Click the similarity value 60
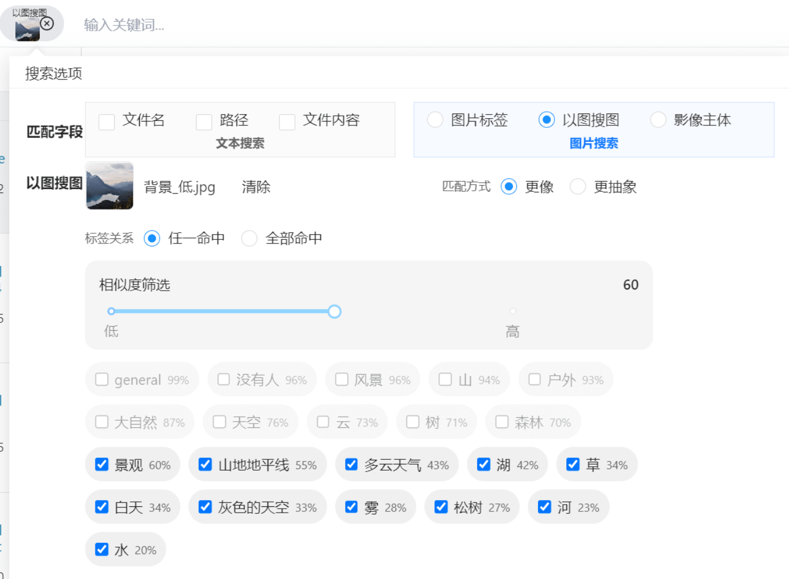 coord(631,284)
